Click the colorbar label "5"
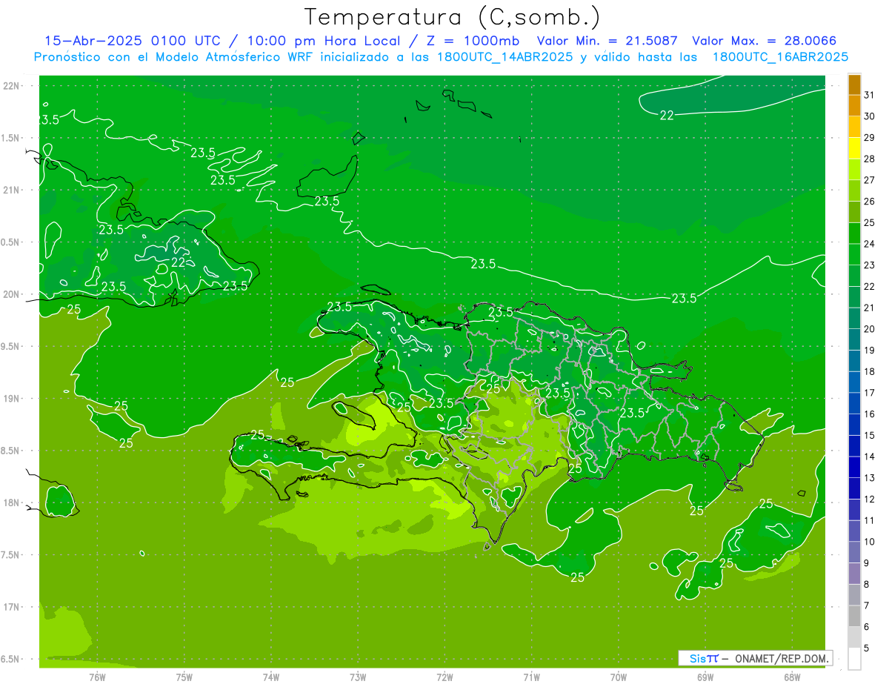Viewport: 889px width, 687px height. coord(867,648)
